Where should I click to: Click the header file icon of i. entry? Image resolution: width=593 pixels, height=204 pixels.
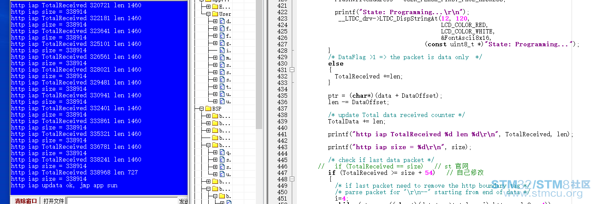(x=222, y=51)
